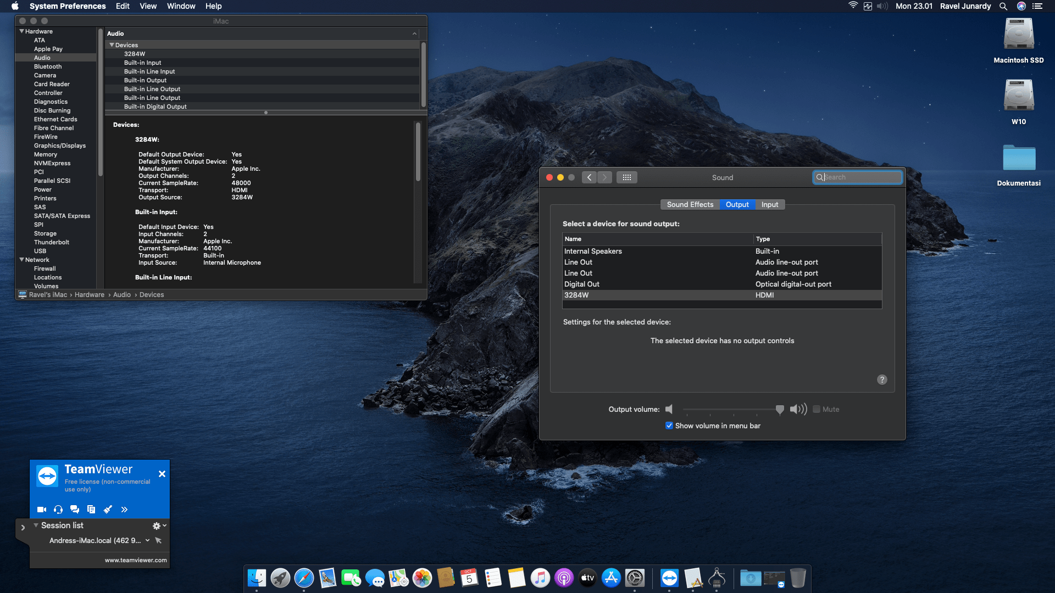Open www.teamviewer.com link
The width and height of the screenshot is (1055, 593).
pos(136,560)
